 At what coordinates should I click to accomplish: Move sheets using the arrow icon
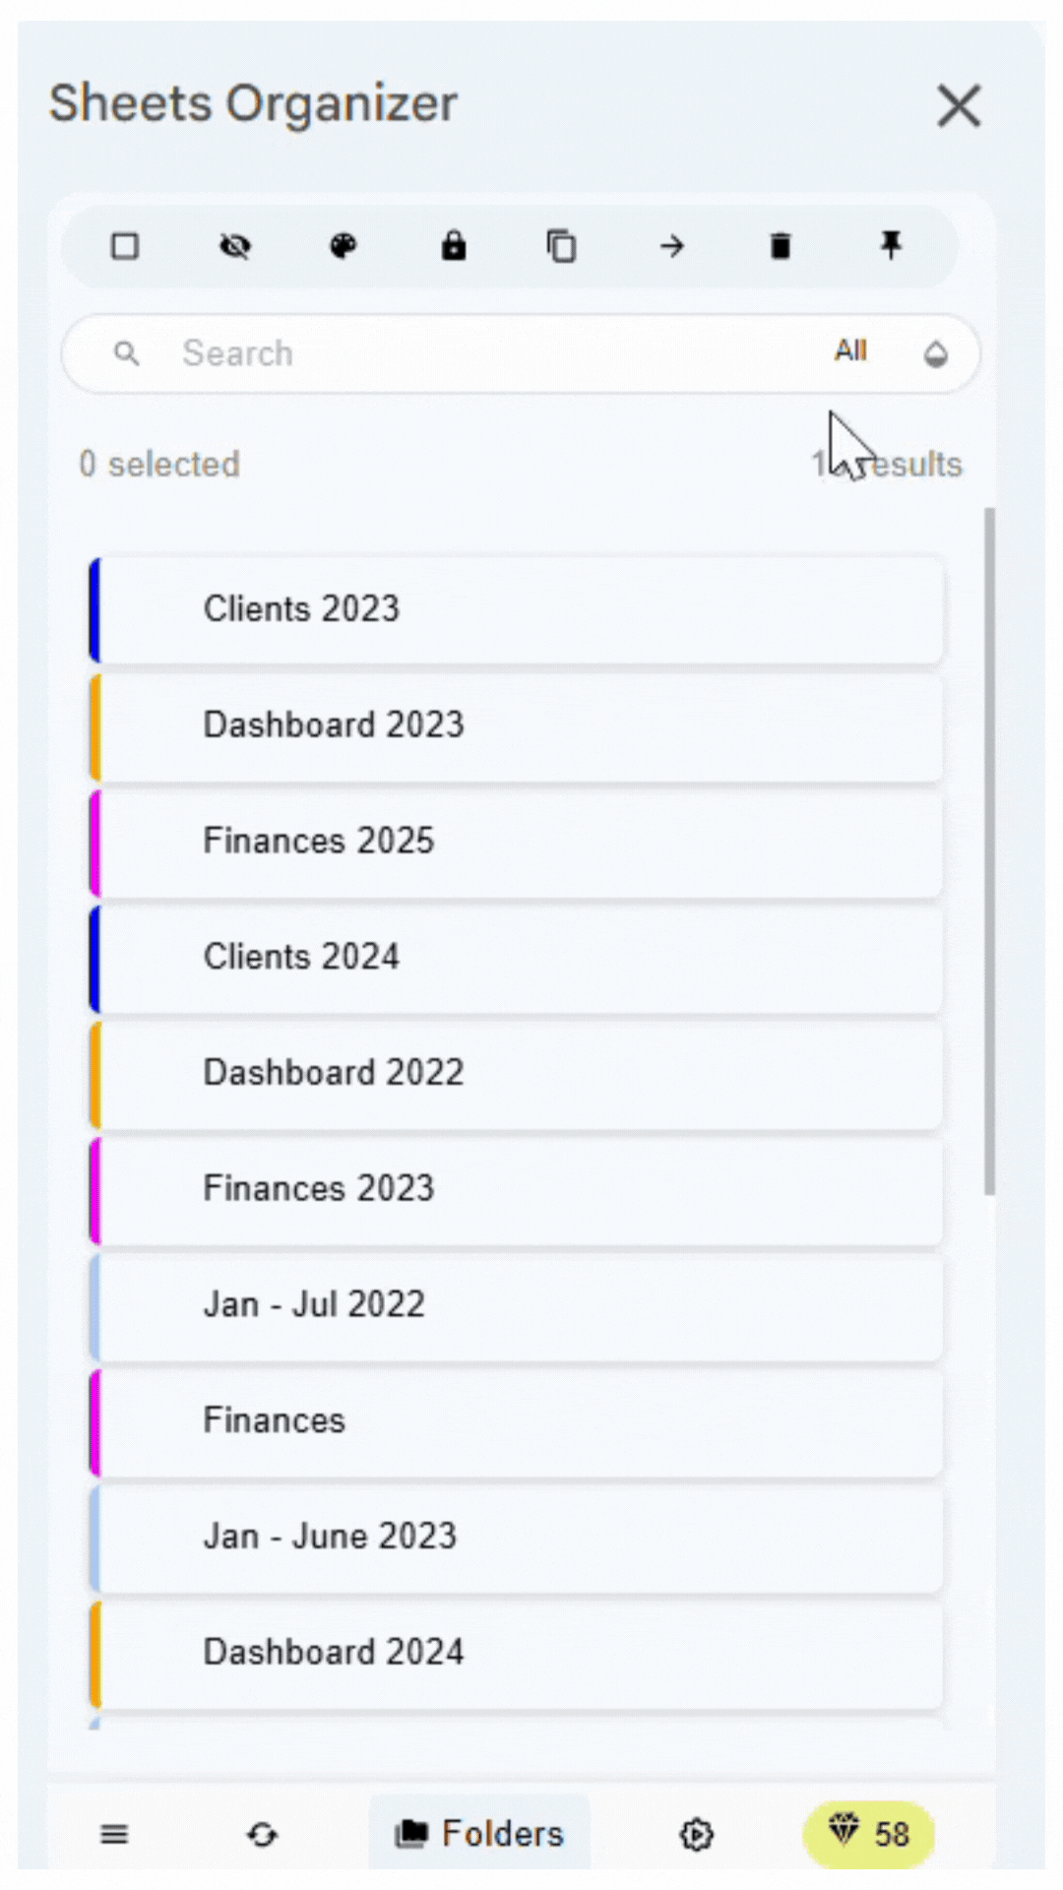[672, 247]
